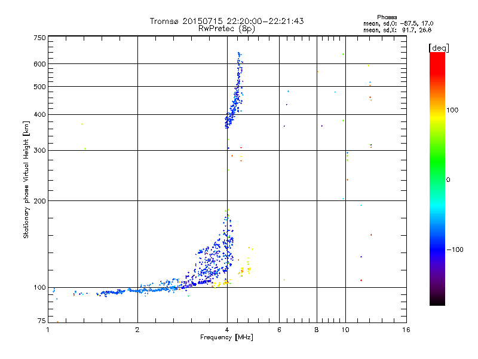Click the 'Frequency [MHz]' axis label
Image resolution: width=478 pixels, height=359 pixels.
click(226, 337)
